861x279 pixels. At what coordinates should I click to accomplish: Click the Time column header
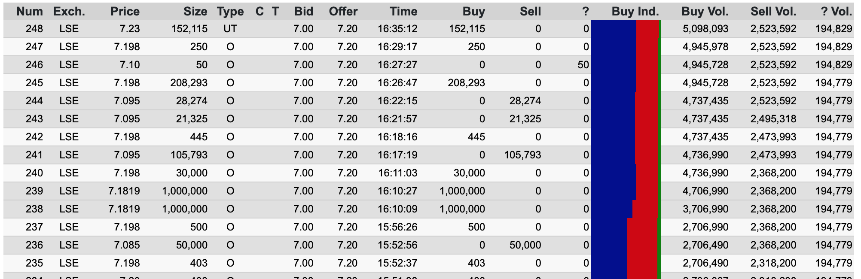click(x=403, y=12)
